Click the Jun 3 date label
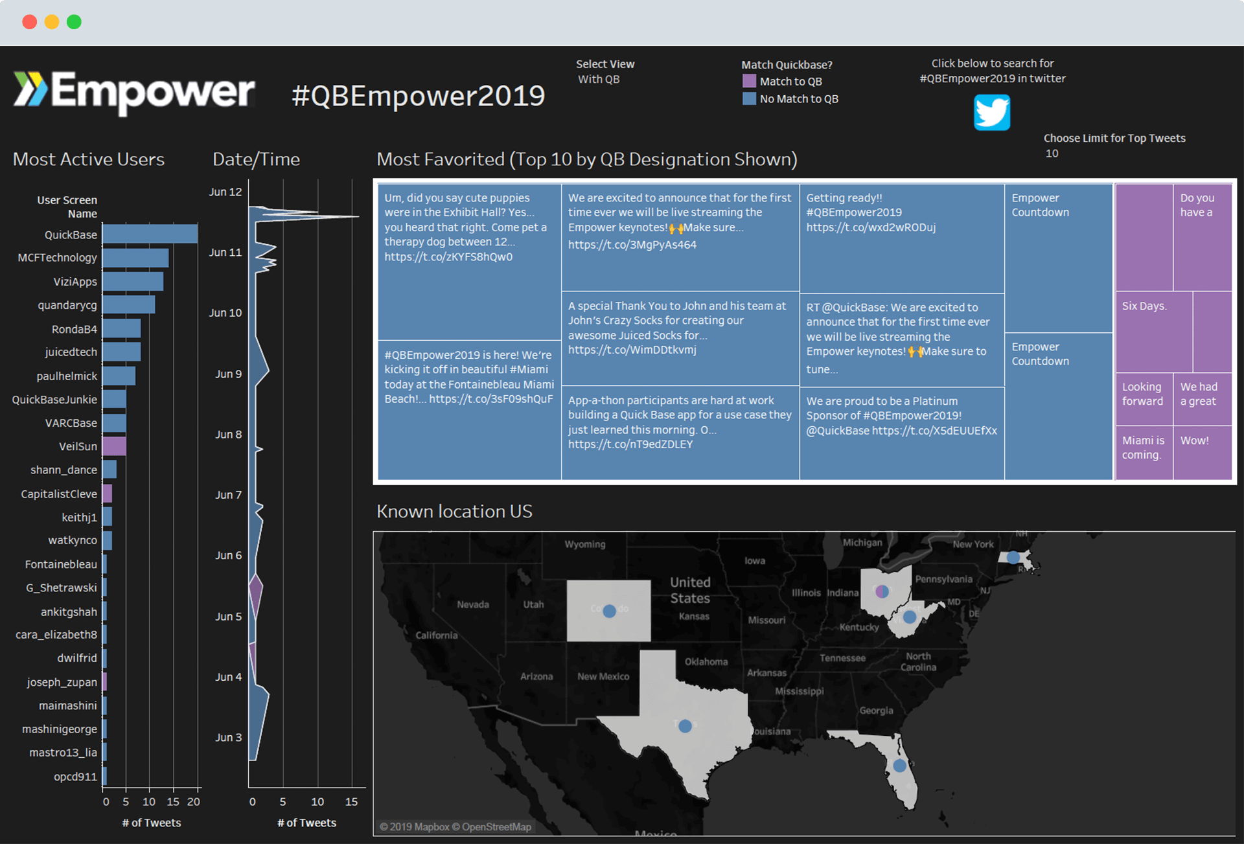1244x844 pixels. click(228, 737)
